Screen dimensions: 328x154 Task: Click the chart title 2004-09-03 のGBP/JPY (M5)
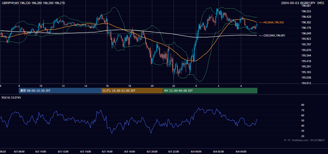click(x=303, y=3)
